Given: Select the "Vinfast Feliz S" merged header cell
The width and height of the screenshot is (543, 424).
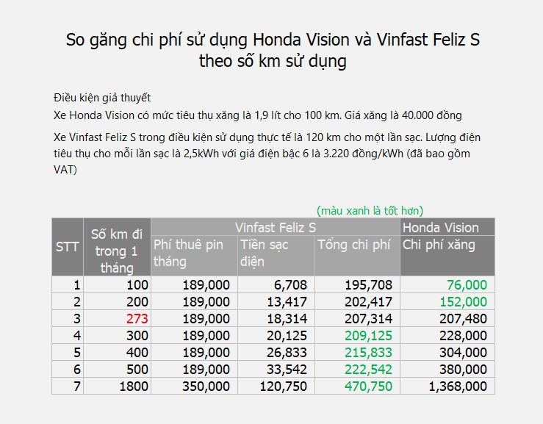Looking at the screenshot, I should click(x=276, y=227).
